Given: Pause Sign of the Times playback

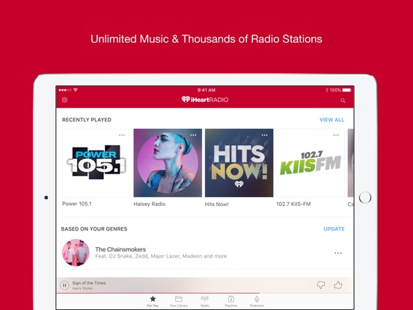Looking at the screenshot, I should point(64,285).
